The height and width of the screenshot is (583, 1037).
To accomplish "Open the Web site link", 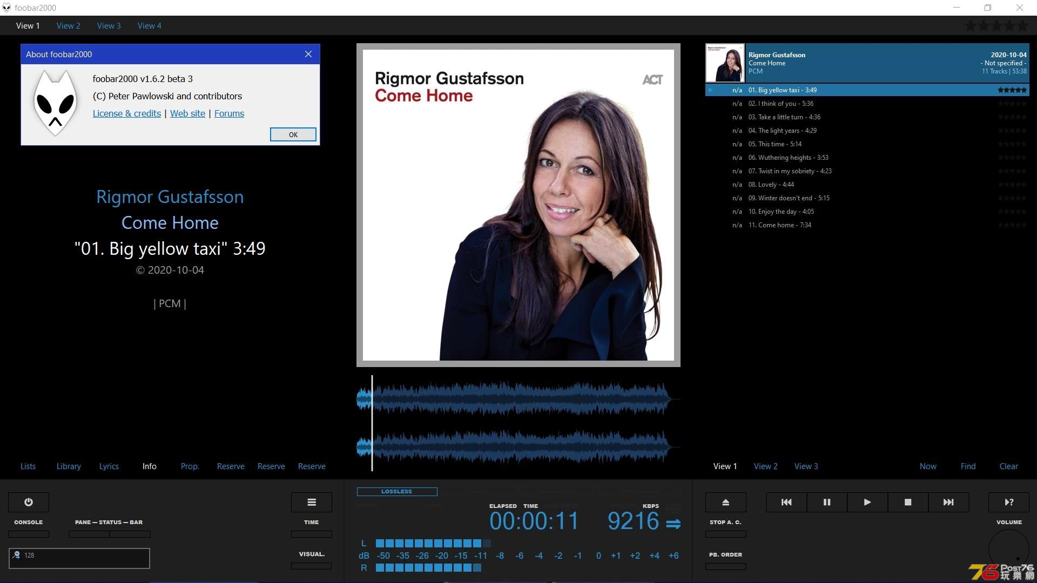I will click(188, 113).
